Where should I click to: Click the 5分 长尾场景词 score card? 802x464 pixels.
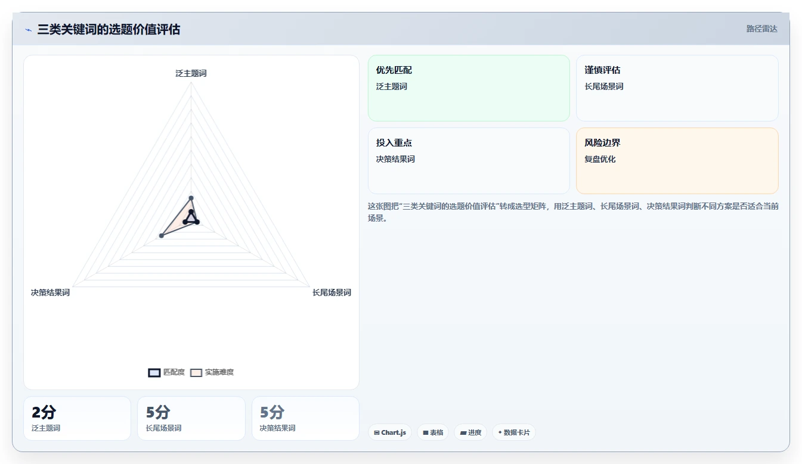pyautogui.click(x=191, y=418)
